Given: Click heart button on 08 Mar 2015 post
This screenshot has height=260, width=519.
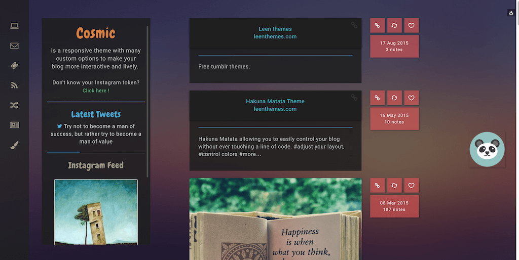Looking at the screenshot, I should click(x=412, y=185).
